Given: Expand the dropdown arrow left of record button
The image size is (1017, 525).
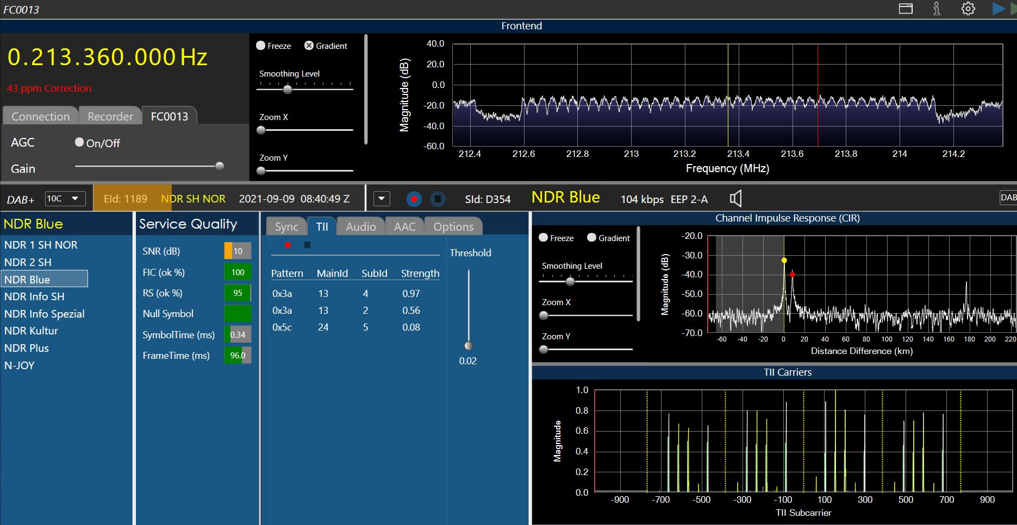Looking at the screenshot, I should pyautogui.click(x=382, y=199).
